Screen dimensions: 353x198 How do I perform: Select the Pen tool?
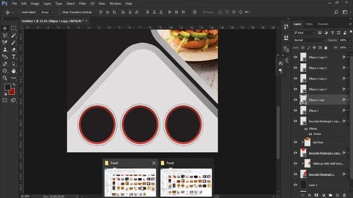(5, 64)
